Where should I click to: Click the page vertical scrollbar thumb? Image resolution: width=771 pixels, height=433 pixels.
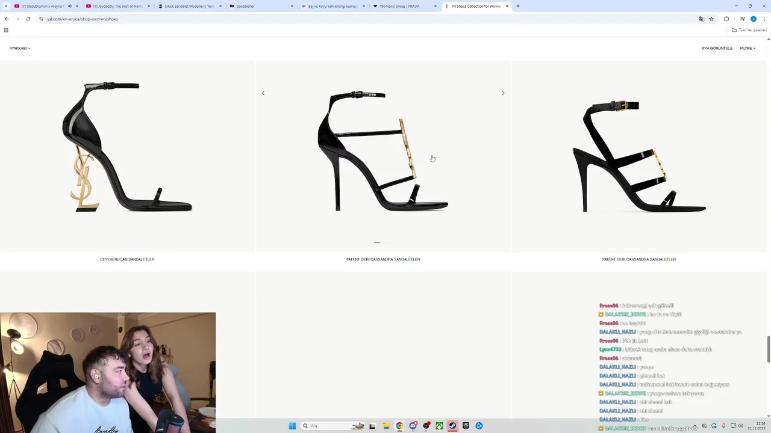tap(769, 349)
